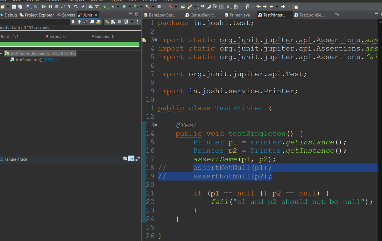Image resolution: width=382 pixels, height=241 pixels.
Task: Toggle Word Wrap in toolbar
Action: (x=215, y=6)
